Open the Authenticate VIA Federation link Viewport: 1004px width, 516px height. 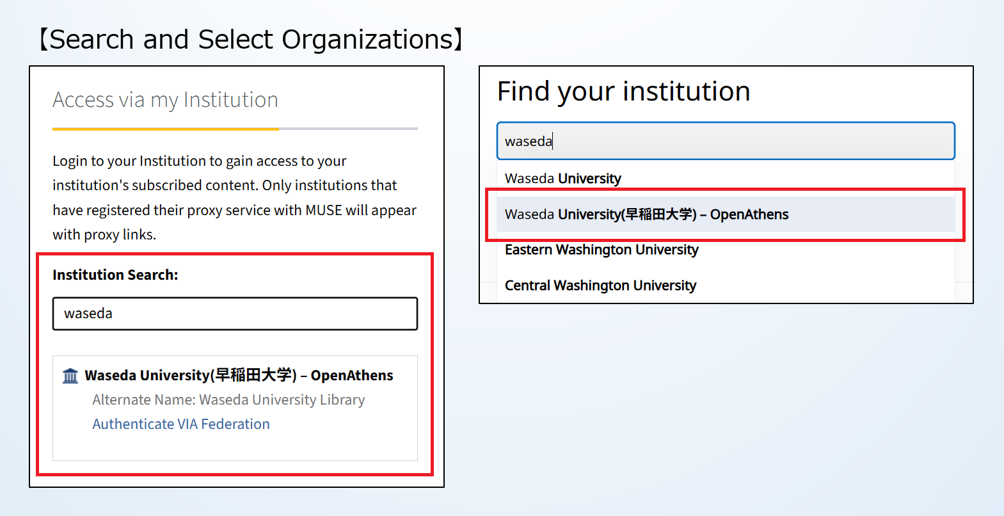[181, 424]
